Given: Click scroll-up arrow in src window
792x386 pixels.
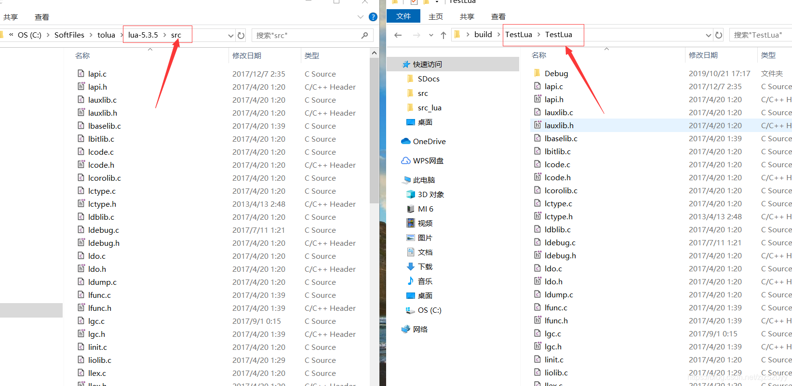Looking at the screenshot, I should tap(374, 53).
